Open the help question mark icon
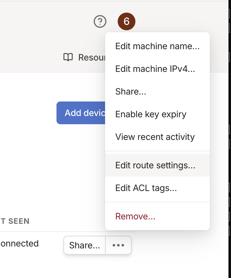Screen dimensions: 231x278 (x=100, y=21)
